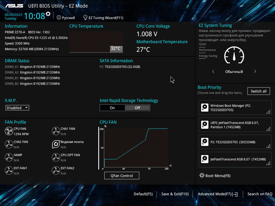Screen dimensions: 275x206
Task: Launch EZ Tuning Wizard(F11)
Action: coord(106,18)
